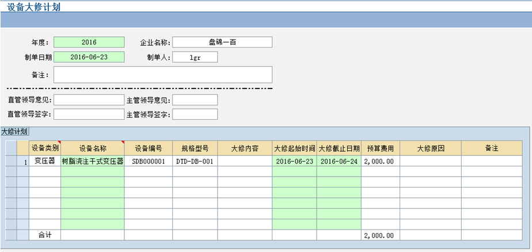
Task: Click the 直管领导意见 input field
Action: point(88,100)
